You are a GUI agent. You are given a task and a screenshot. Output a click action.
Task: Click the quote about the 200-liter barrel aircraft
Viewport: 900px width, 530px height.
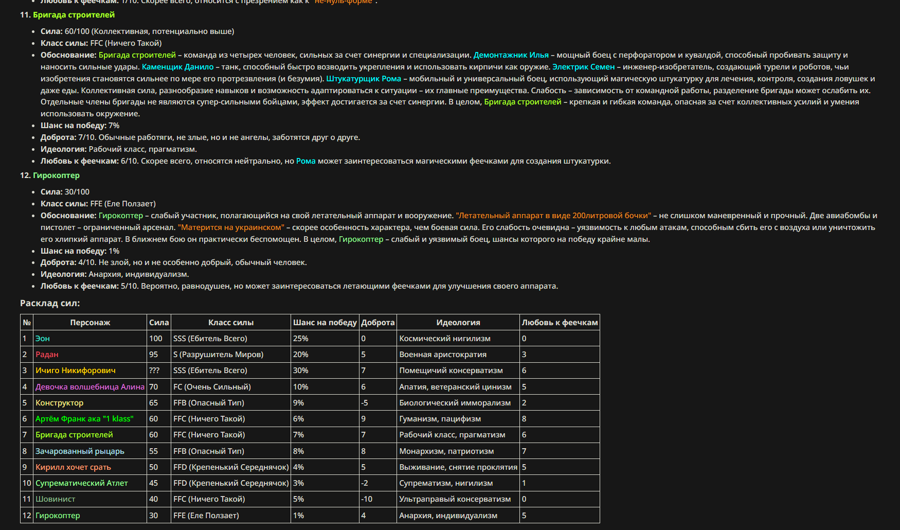click(x=553, y=216)
